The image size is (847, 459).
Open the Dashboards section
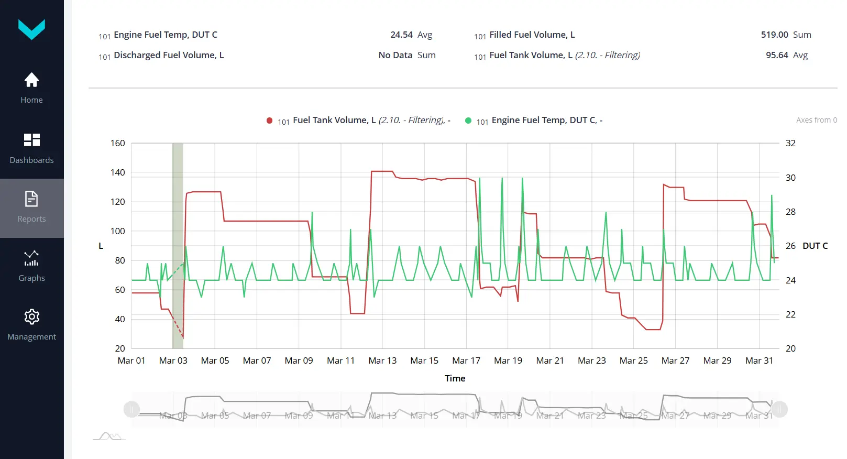[31, 148]
